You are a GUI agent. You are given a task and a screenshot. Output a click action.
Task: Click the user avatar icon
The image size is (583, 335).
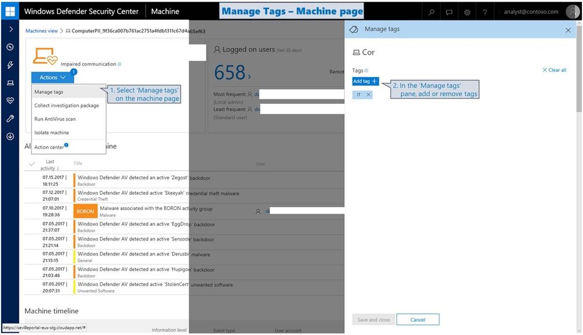coord(572,12)
